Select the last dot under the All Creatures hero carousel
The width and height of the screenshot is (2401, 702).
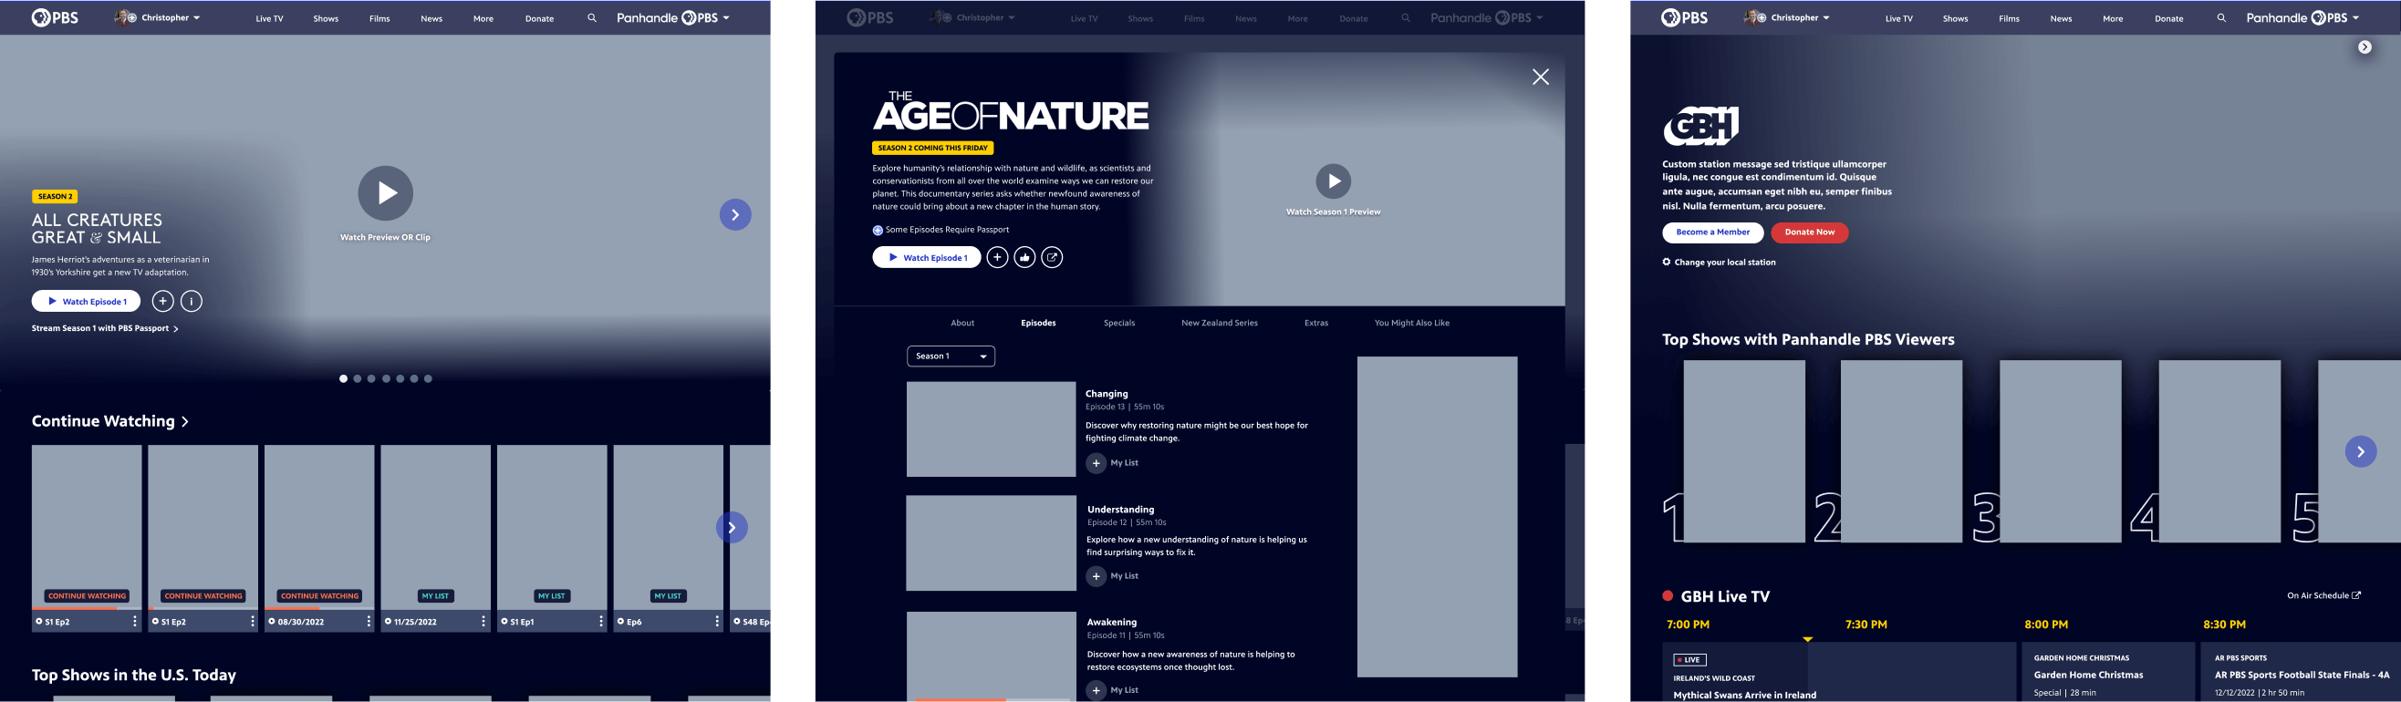(x=428, y=379)
